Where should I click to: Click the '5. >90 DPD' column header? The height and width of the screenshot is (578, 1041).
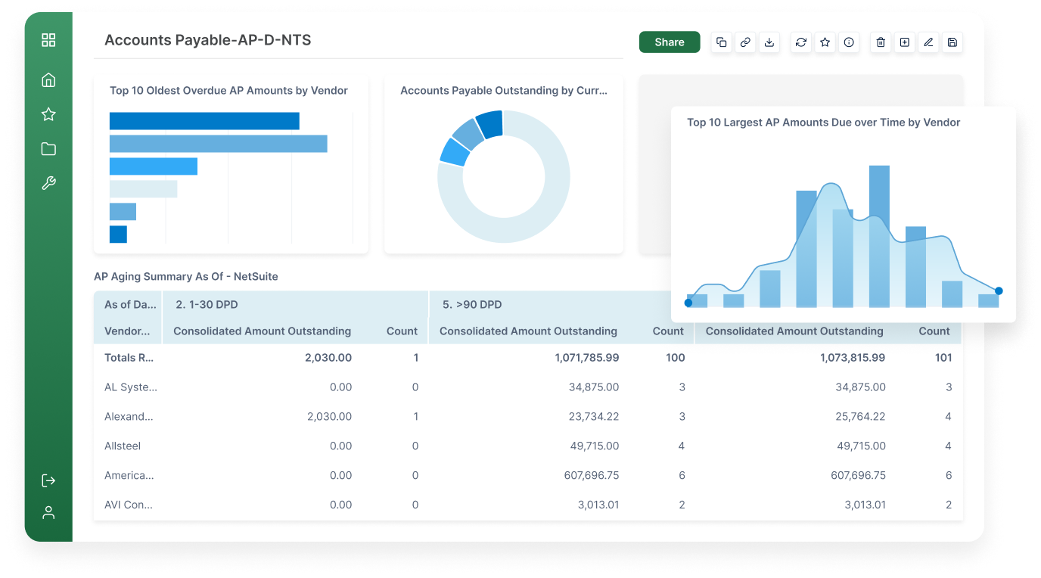tap(472, 305)
